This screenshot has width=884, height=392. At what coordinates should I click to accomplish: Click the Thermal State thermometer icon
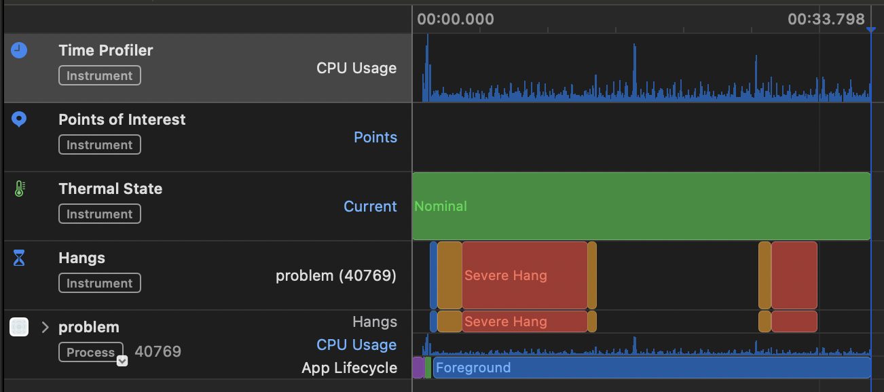[x=19, y=189]
